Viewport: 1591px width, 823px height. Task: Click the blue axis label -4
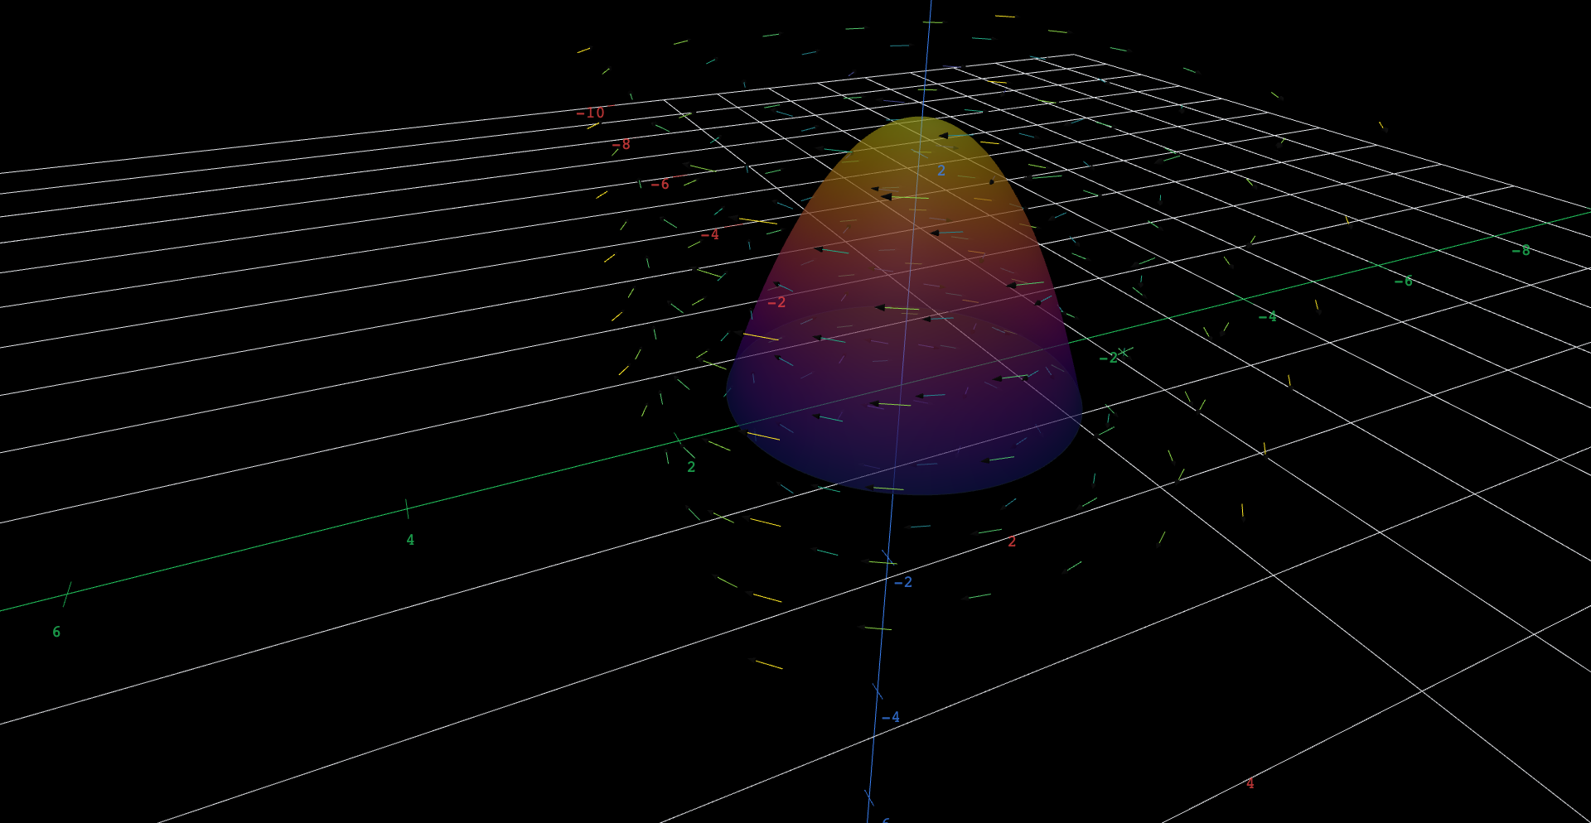pyautogui.click(x=891, y=717)
